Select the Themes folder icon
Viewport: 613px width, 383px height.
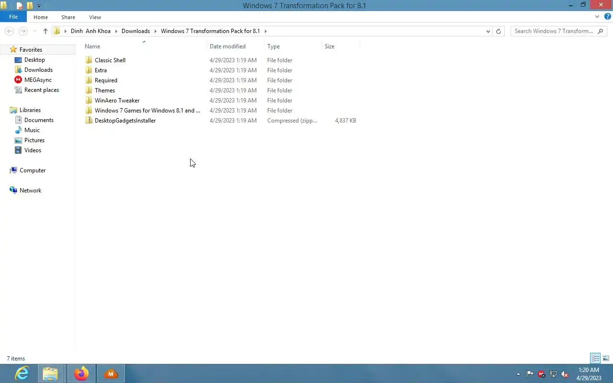point(89,90)
